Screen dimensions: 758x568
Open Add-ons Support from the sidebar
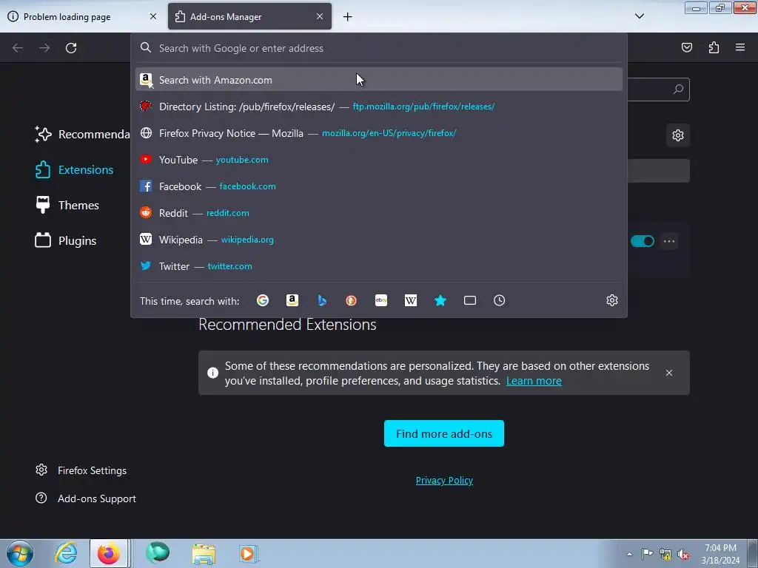pyautogui.click(x=86, y=498)
